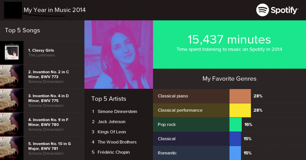Viewport: 306px width, 160px height.
Task: Click the Top 5 Artists heading
Action: pyautogui.click(x=109, y=99)
